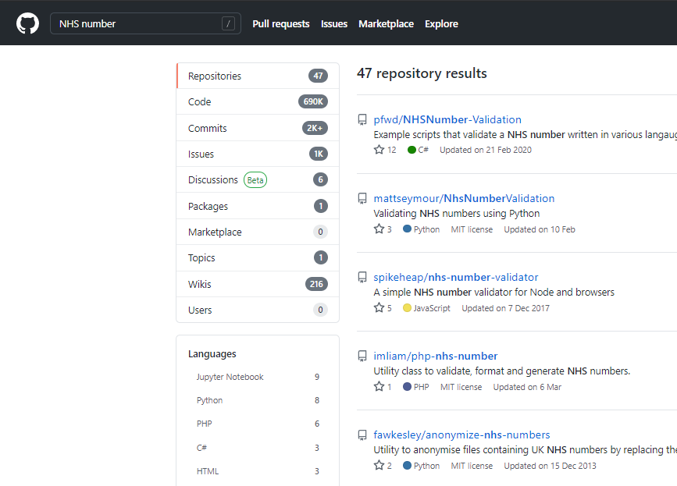Image resolution: width=677 pixels, height=486 pixels.
Task: Filter results by Python language in sidebar
Action: coord(258,401)
